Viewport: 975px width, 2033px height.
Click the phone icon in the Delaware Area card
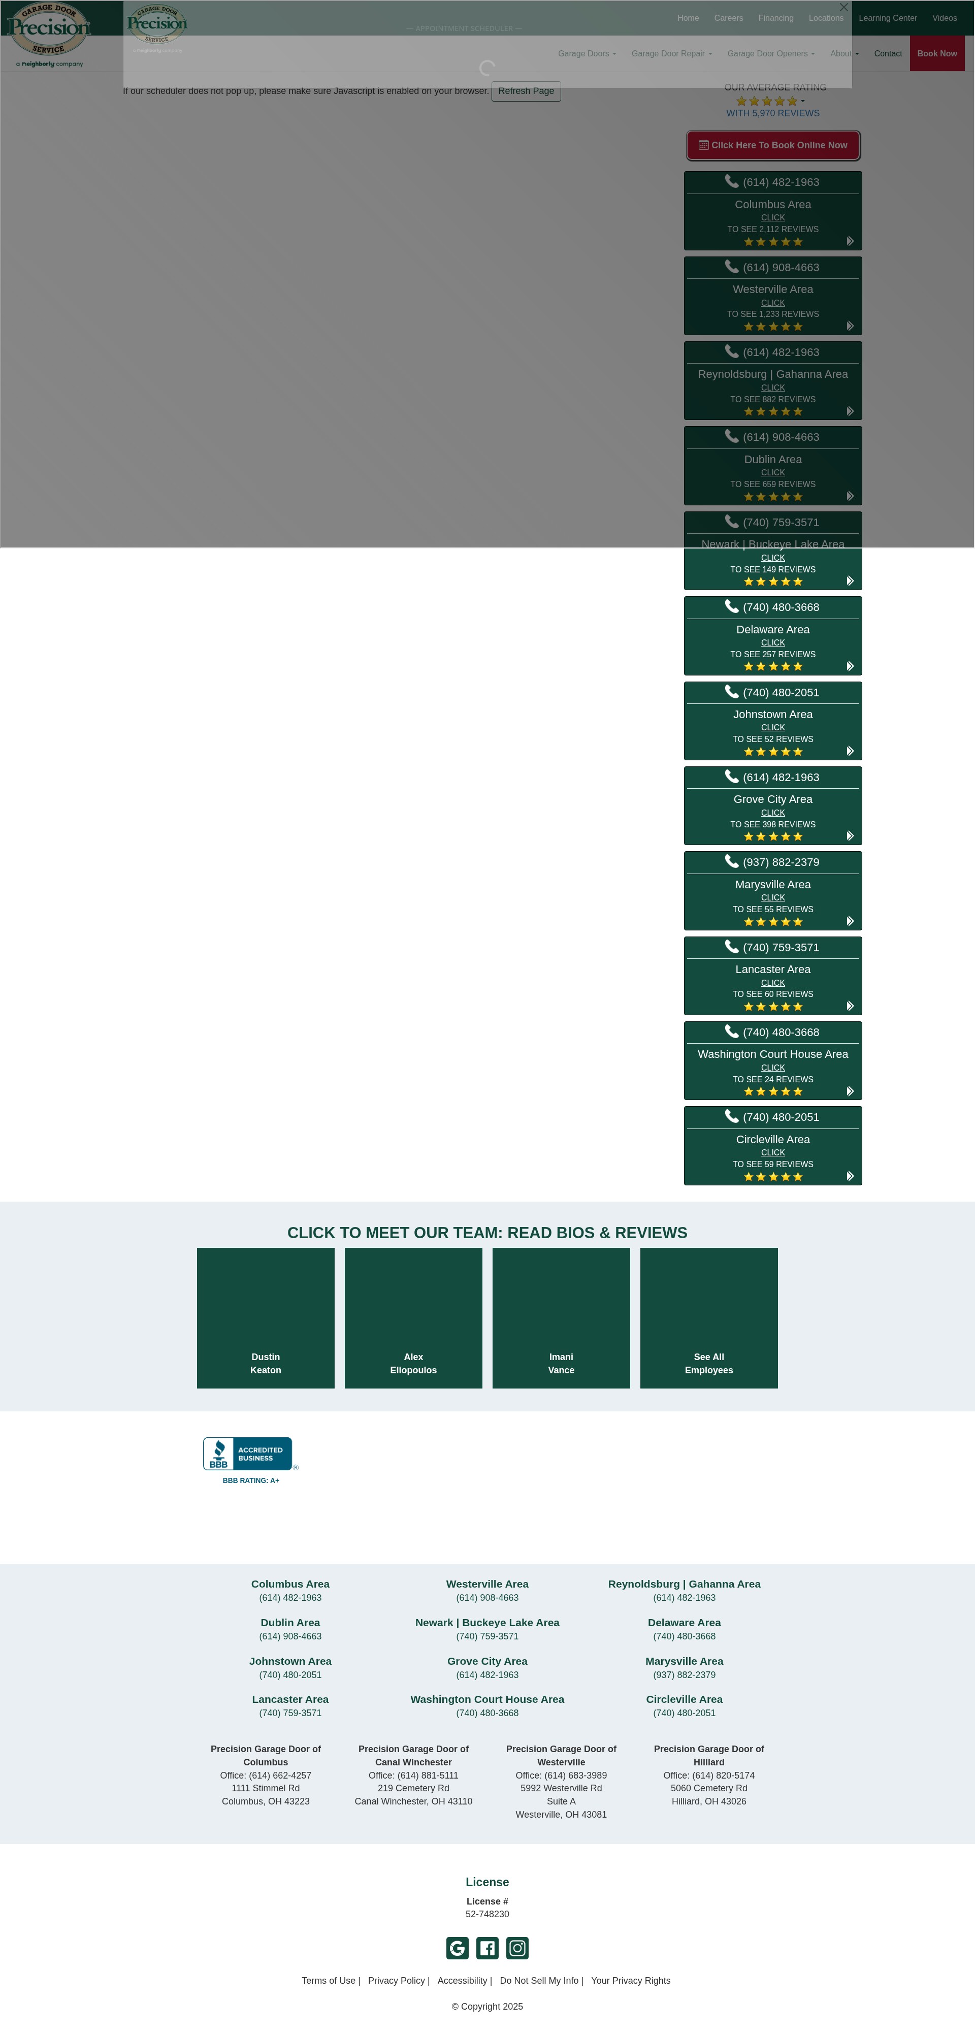tap(732, 606)
